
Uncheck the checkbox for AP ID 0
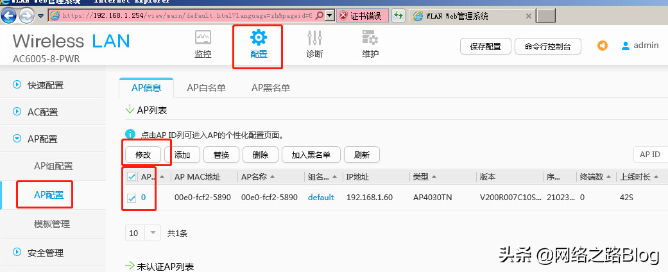click(x=132, y=198)
